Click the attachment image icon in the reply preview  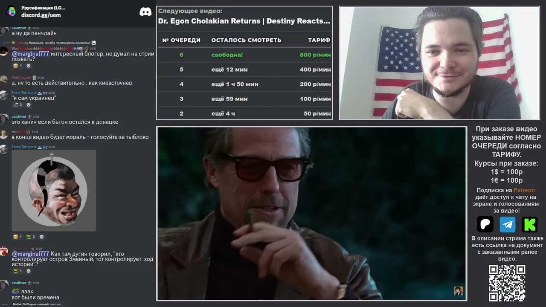(x=93, y=43)
